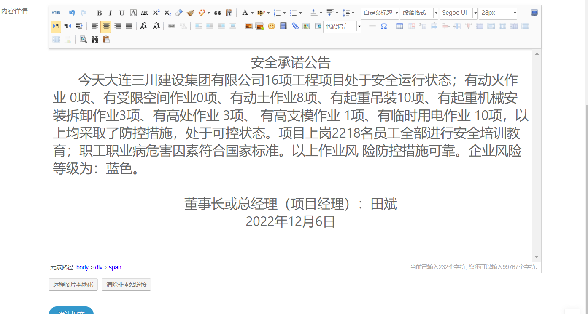Screen dimensions: 588x314
Task: Increase first-line indent
Action: [x=79, y=26]
